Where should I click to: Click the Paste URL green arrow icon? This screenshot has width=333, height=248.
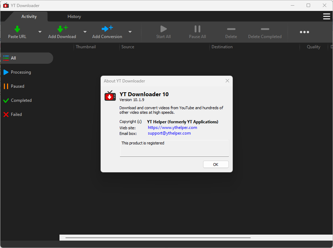17,29
